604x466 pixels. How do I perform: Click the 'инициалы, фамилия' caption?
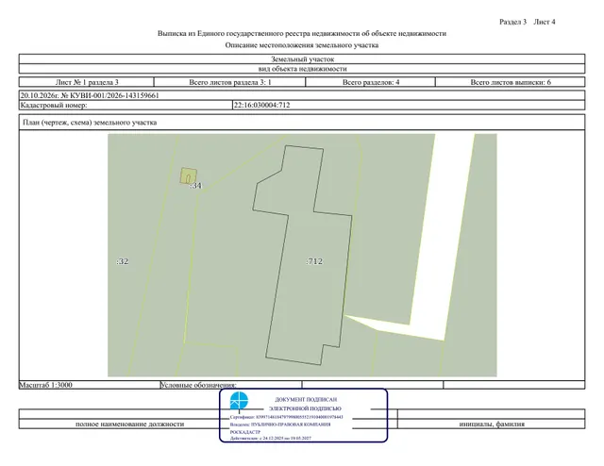click(x=492, y=424)
